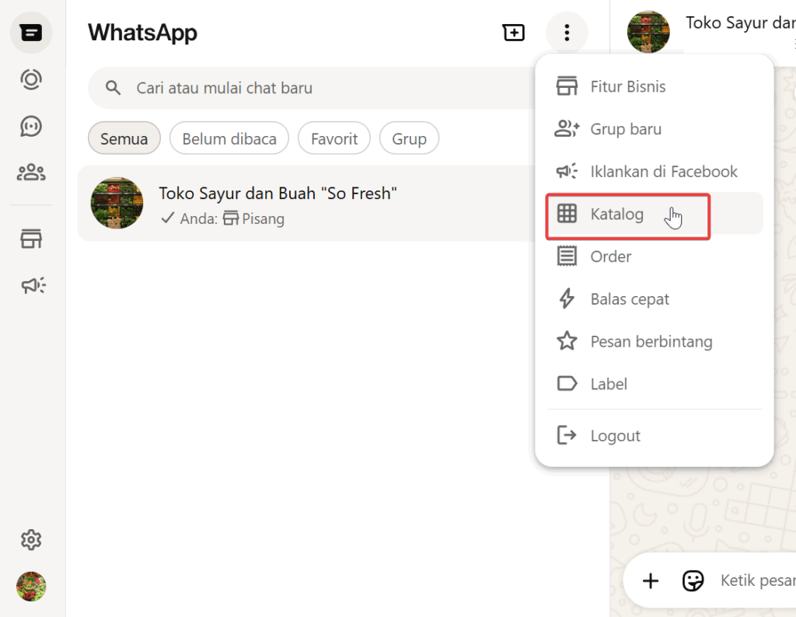Open the Advertise megaphone sidebar icon
Image resolution: width=796 pixels, height=617 pixels.
click(33, 286)
